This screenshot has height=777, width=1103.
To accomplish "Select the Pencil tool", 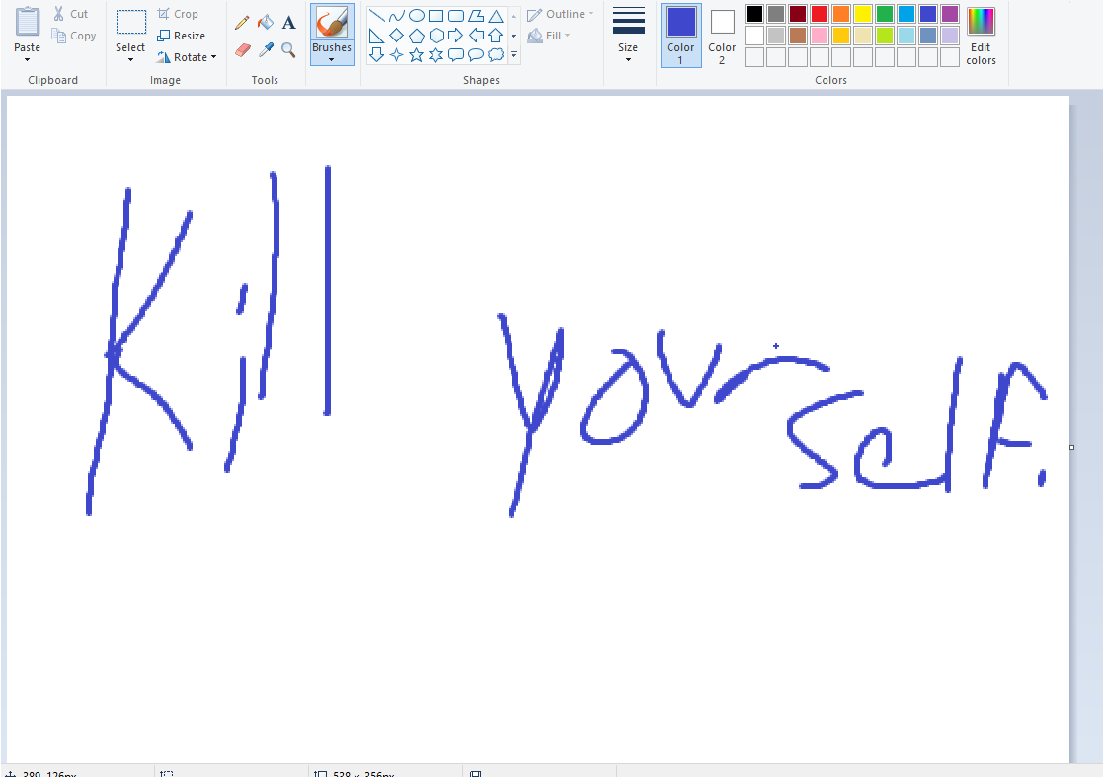I will (242, 23).
